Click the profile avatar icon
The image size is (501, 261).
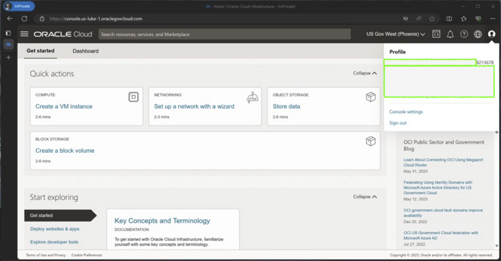pyautogui.click(x=491, y=34)
